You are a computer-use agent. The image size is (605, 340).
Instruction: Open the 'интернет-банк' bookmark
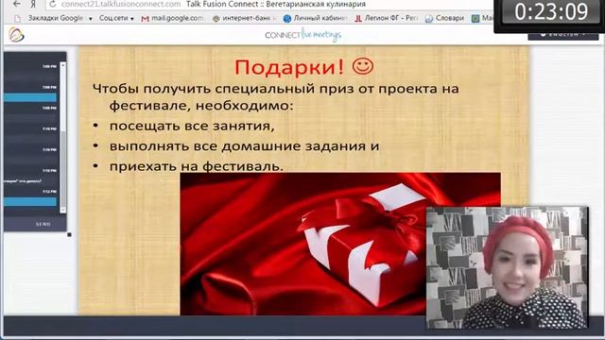[x=245, y=18]
